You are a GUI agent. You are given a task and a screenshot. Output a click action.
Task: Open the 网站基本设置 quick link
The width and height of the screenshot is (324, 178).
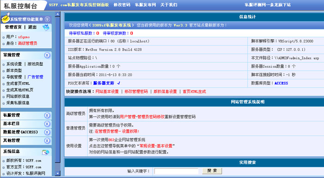point(107,91)
